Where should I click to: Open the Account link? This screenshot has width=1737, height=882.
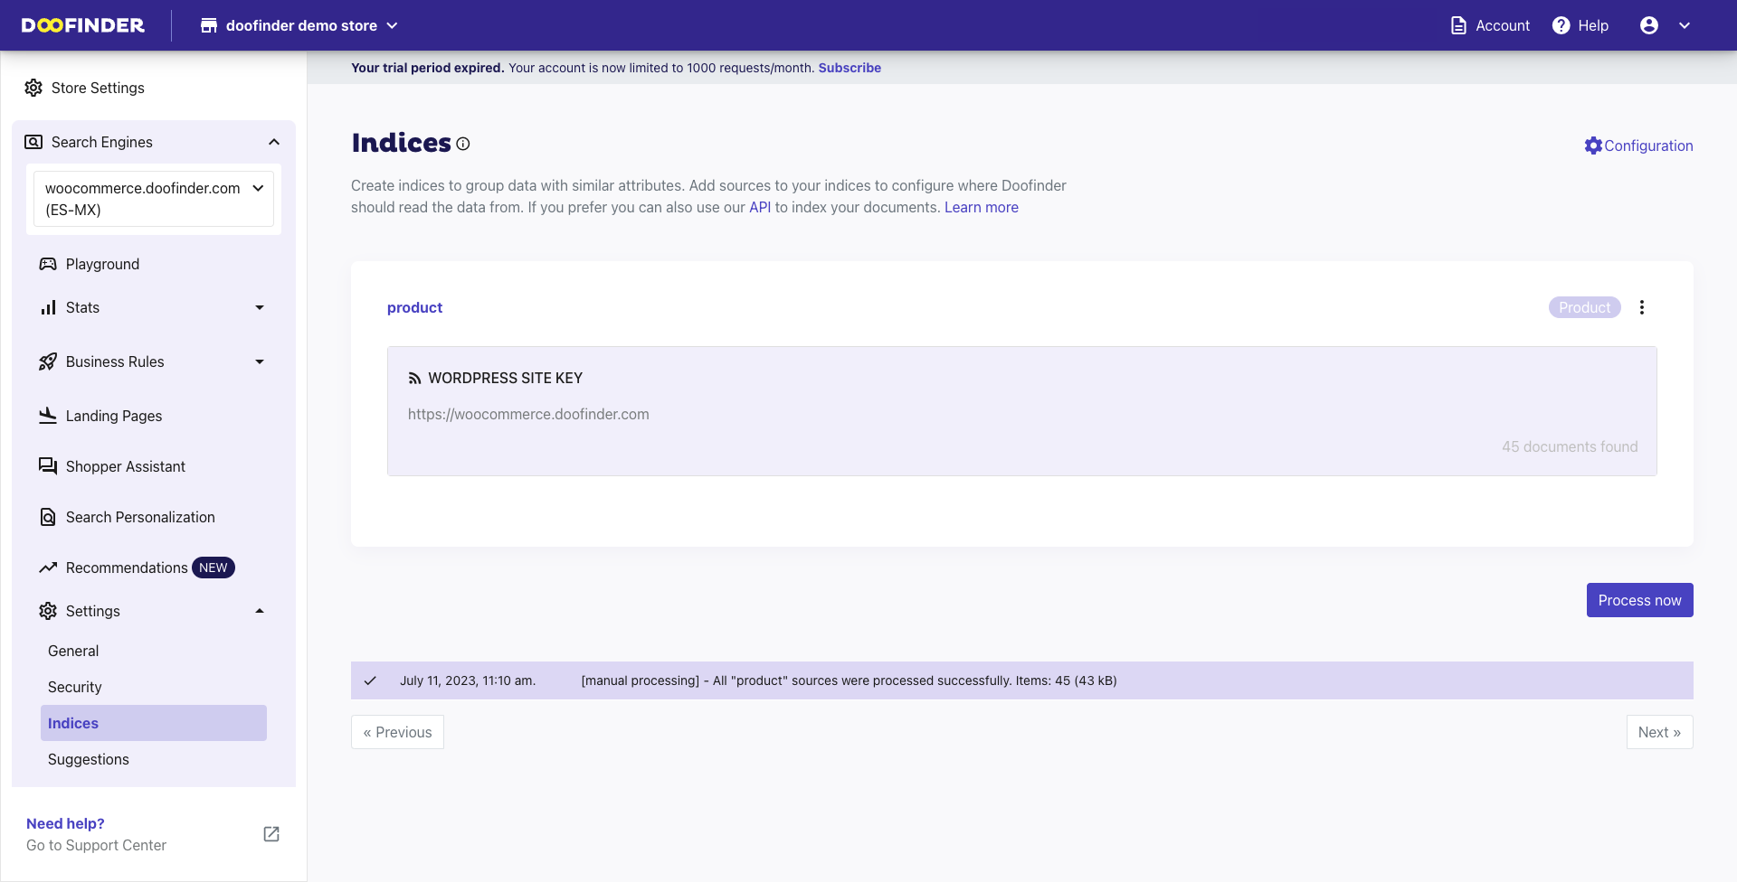pos(1502,25)
